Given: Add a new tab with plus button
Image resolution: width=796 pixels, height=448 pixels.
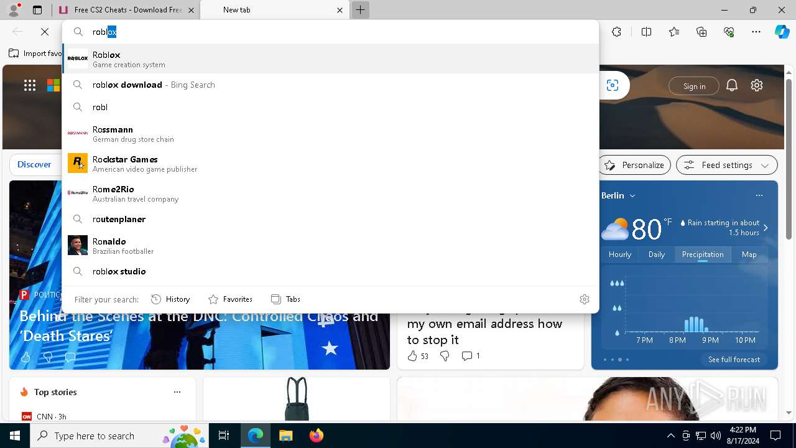Looking at the screenshot, I should tap(360, 10).
